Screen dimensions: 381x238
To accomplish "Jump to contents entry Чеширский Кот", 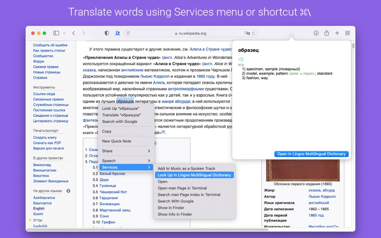I will pos(113,192).
